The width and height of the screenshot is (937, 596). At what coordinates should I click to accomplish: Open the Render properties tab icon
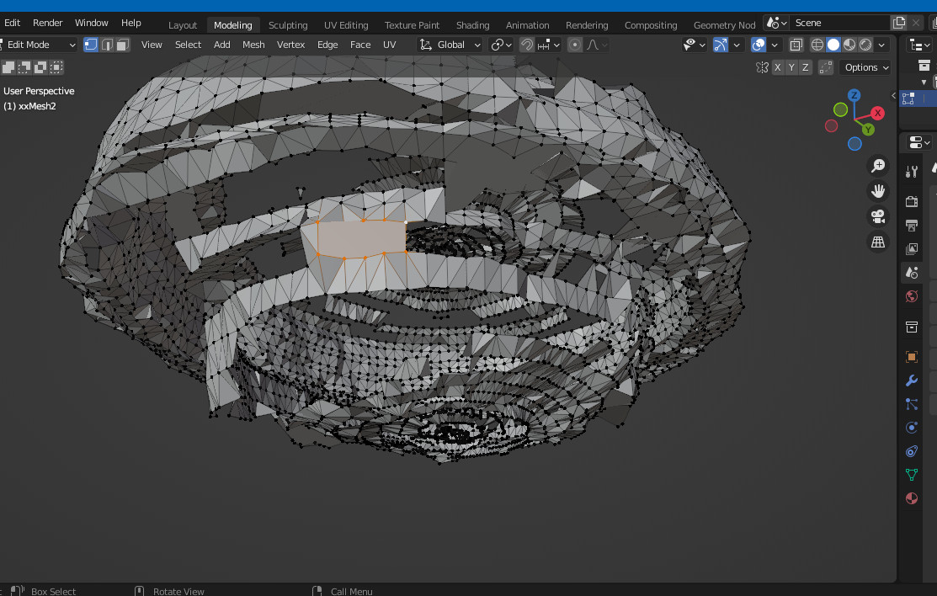tap(911, 201)
